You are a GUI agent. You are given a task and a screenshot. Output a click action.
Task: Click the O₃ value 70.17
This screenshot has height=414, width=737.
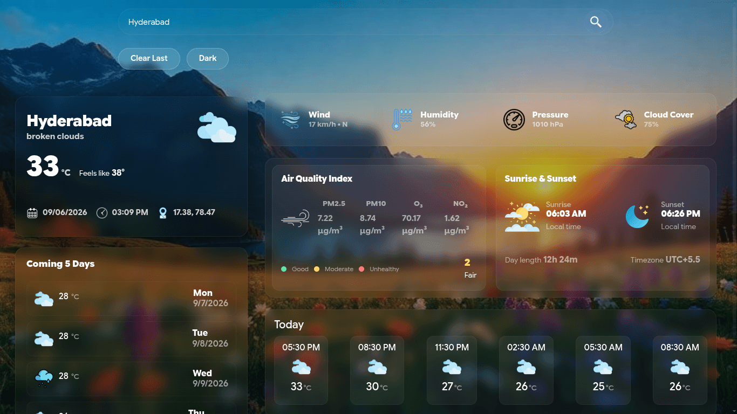click(x=411, y=218)
